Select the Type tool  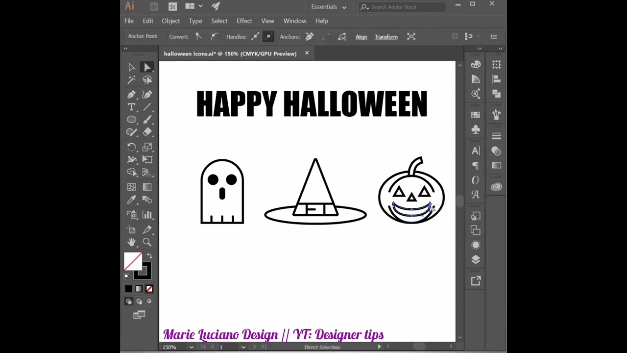[x=131, y=107]
